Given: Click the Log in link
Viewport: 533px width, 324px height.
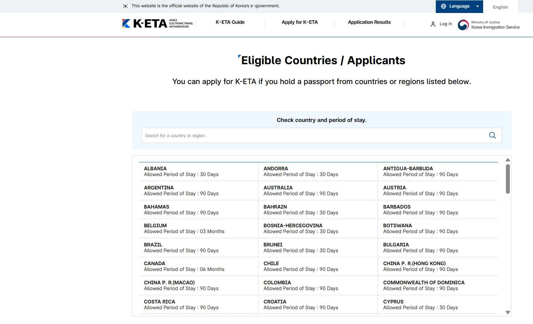Looking at the screenshot, I should 446,24.
